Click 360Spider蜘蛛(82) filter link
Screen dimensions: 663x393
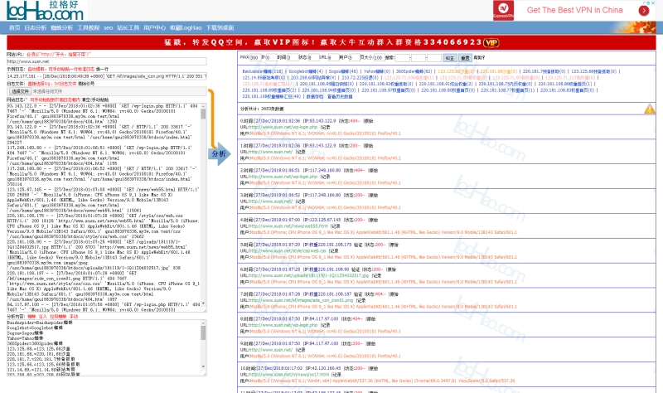(414, 71)
